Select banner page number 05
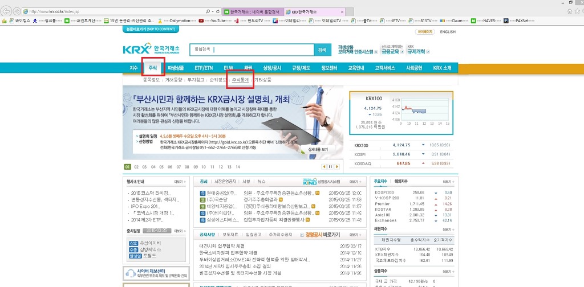The height and width of the screenshot is (287, 584). (161, 167)
